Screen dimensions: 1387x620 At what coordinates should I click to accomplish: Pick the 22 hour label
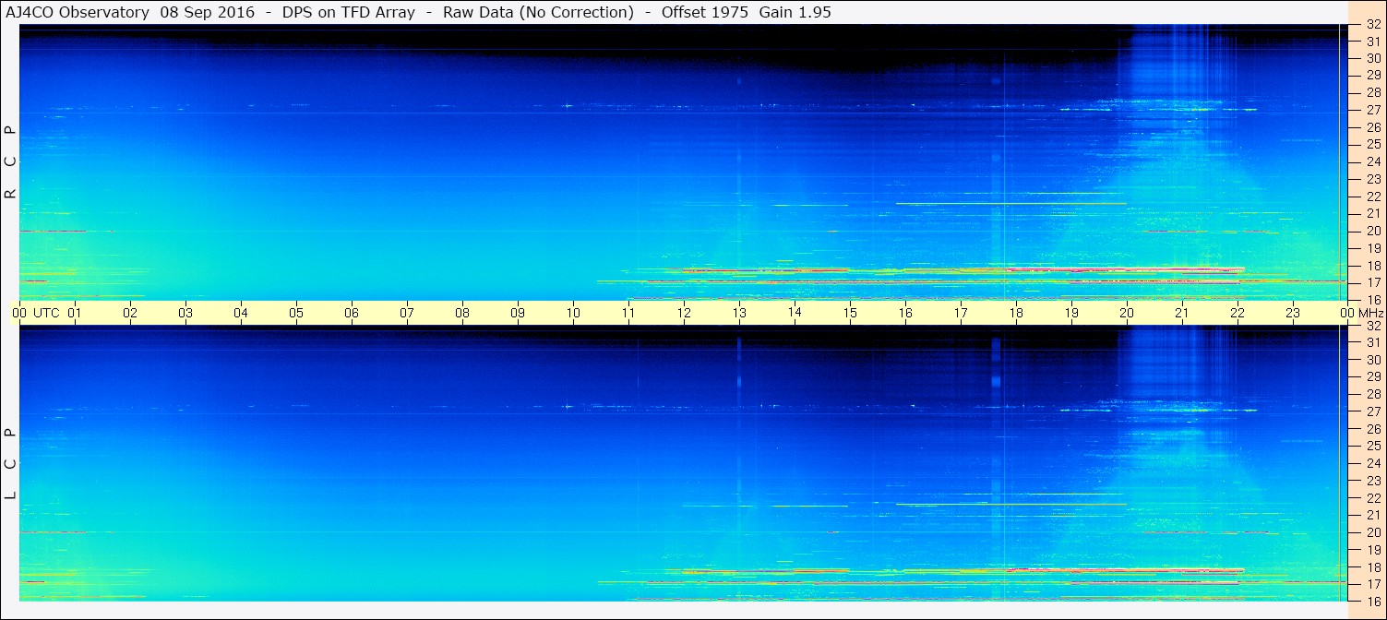pyautogui.click(x=1238, y=313)
